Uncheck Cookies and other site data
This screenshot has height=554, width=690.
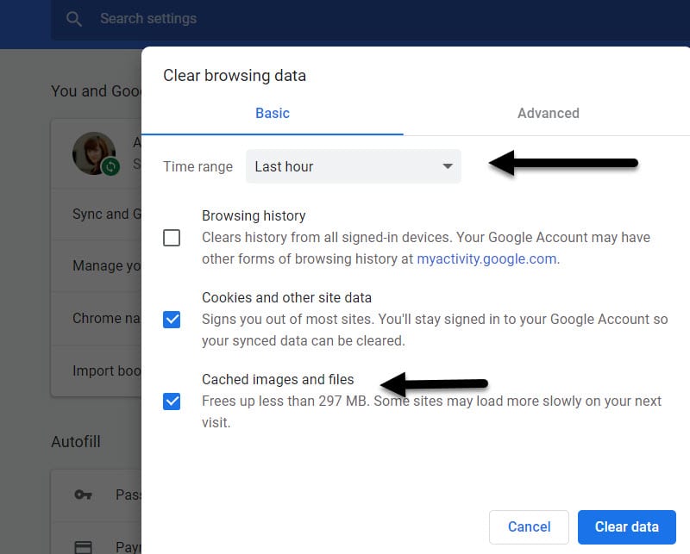(172, 320)
